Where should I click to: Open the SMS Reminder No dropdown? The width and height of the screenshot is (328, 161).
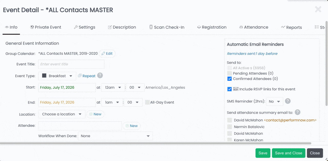pos(275,101)
